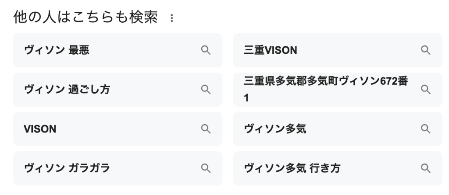This screenshot has width=449, height=195.
Task: Click the search icon in the VISON suggestion
Action: tap(206, 129)
